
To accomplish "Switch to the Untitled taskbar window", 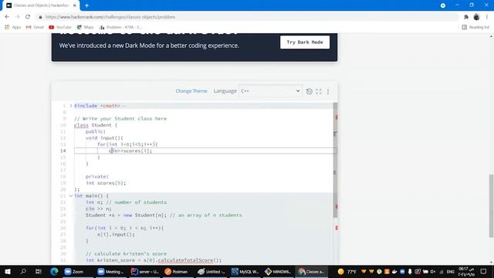I will click(211, 271).
